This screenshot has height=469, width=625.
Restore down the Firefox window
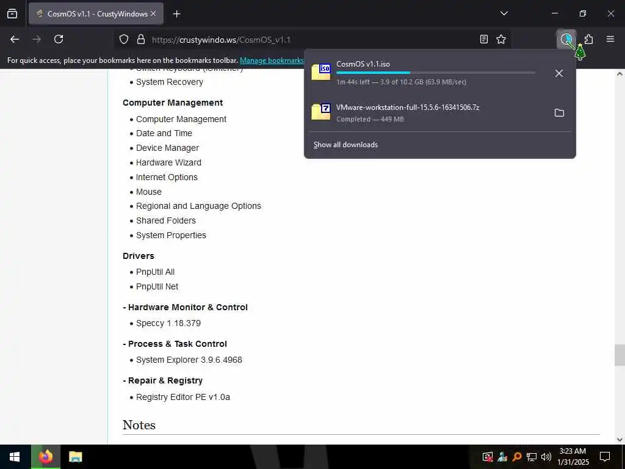point(583,13)
